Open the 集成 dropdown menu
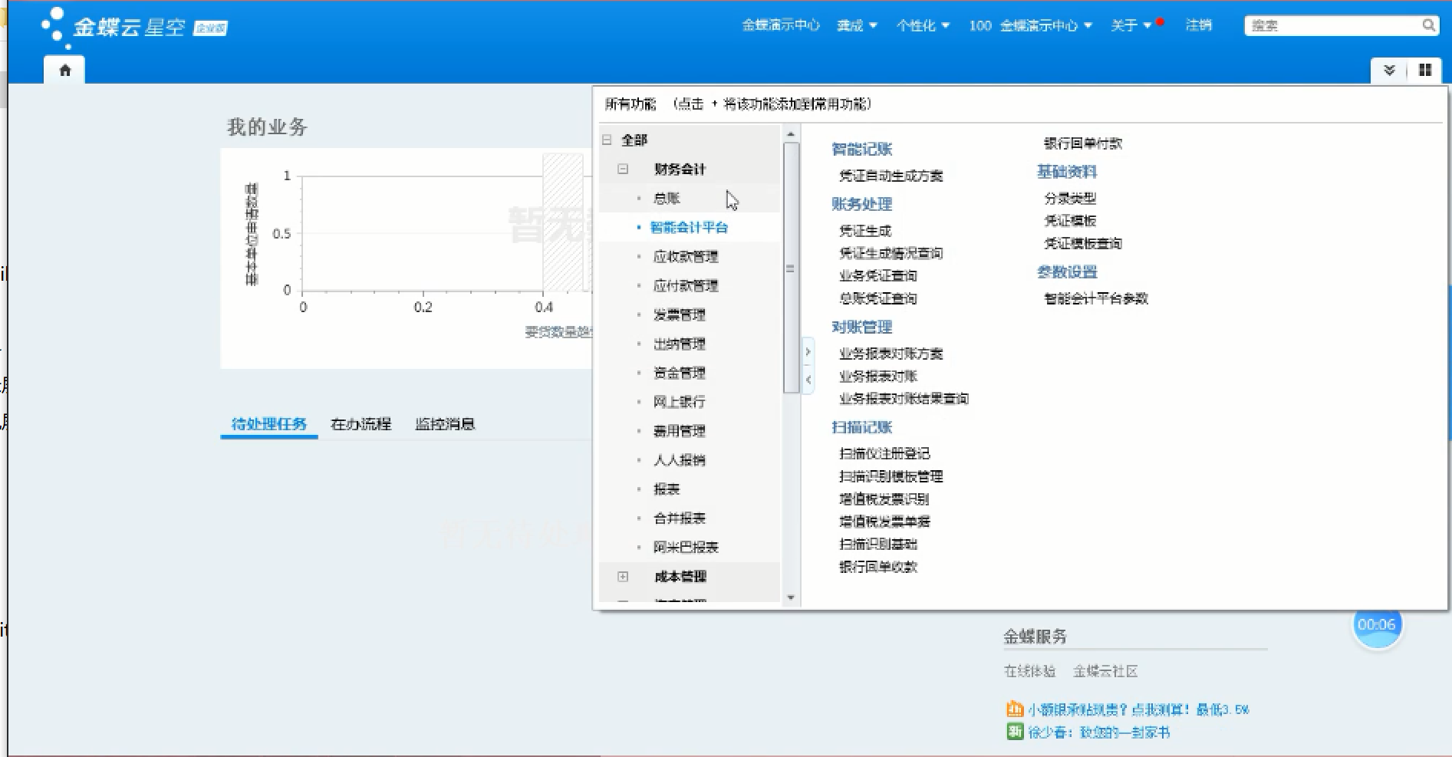1452x757 pixels. [857, 25]
